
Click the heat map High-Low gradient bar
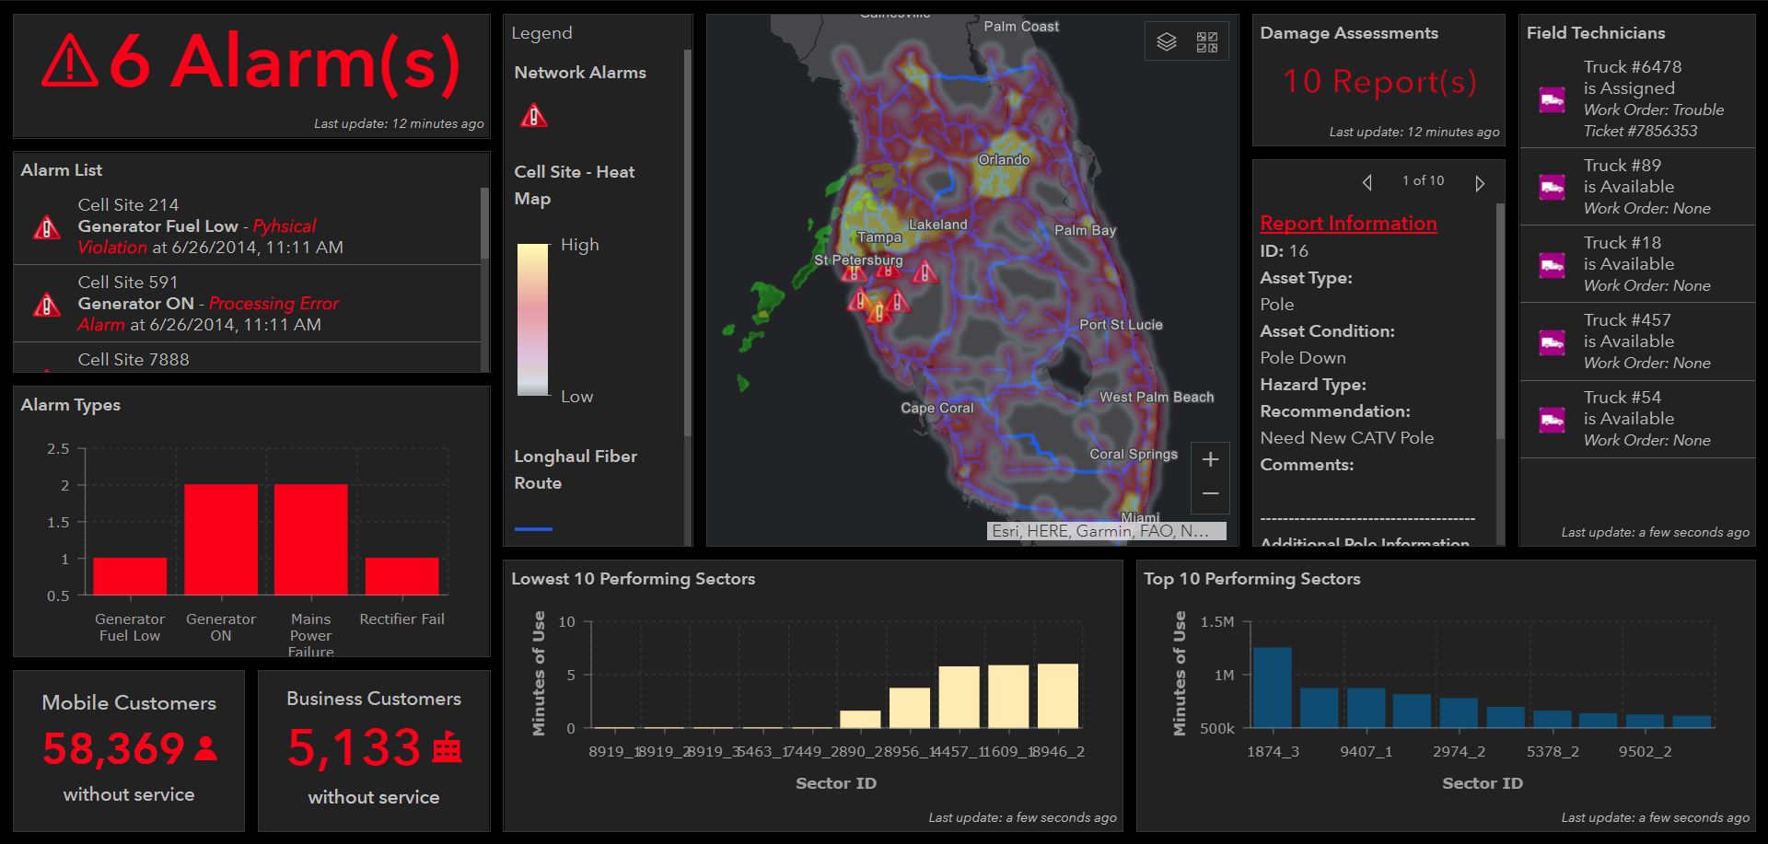[532, 320]
